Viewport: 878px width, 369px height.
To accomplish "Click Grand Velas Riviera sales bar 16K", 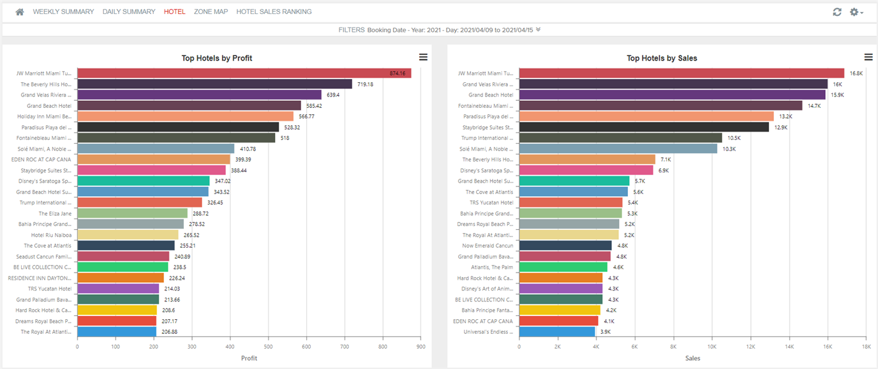I will [x=673, y=84].
